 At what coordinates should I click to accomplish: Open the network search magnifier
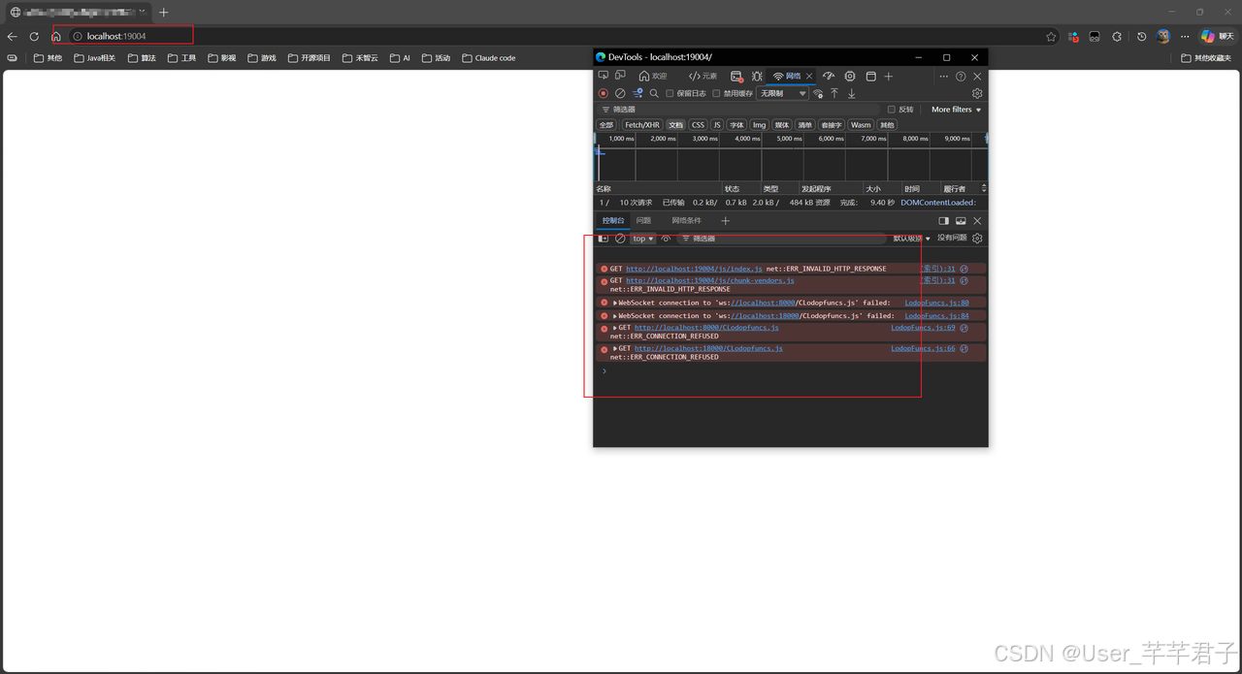pos(654,93)
